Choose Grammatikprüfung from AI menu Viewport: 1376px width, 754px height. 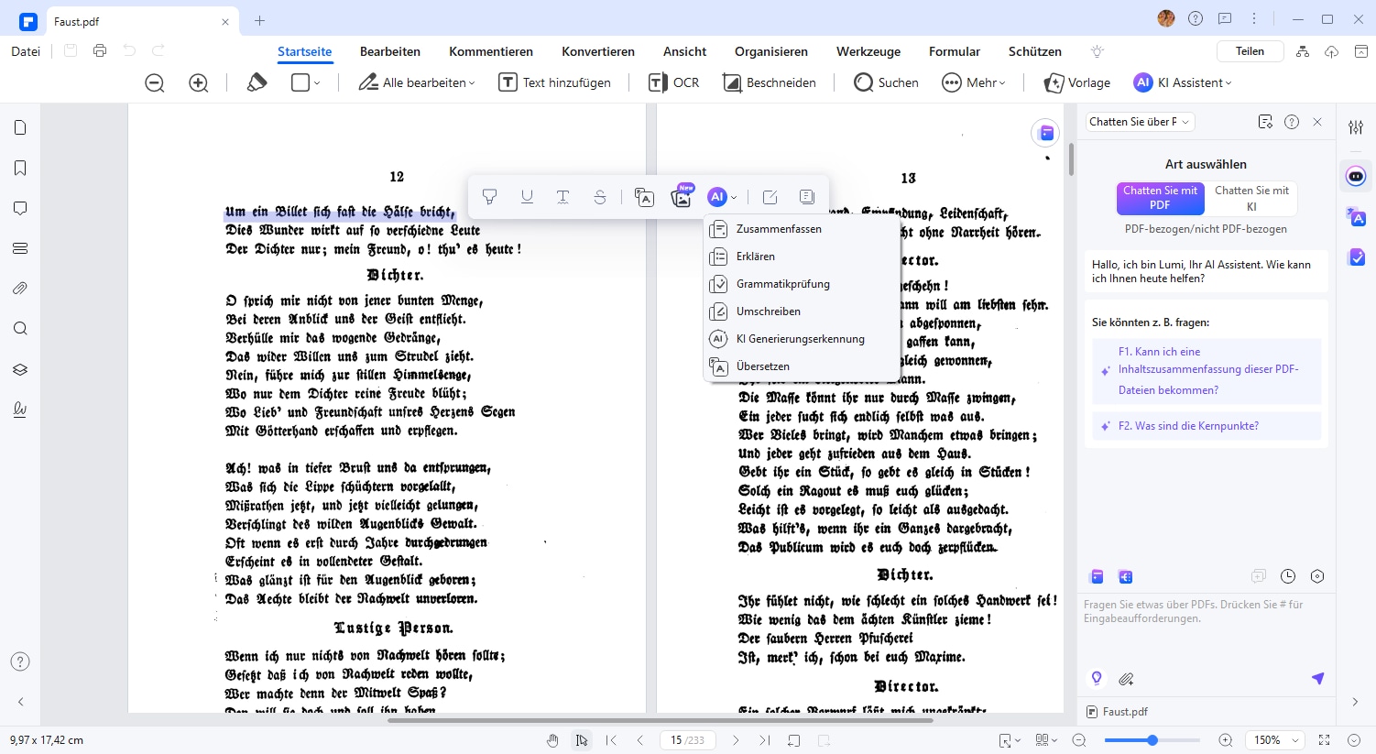(802, 284)
